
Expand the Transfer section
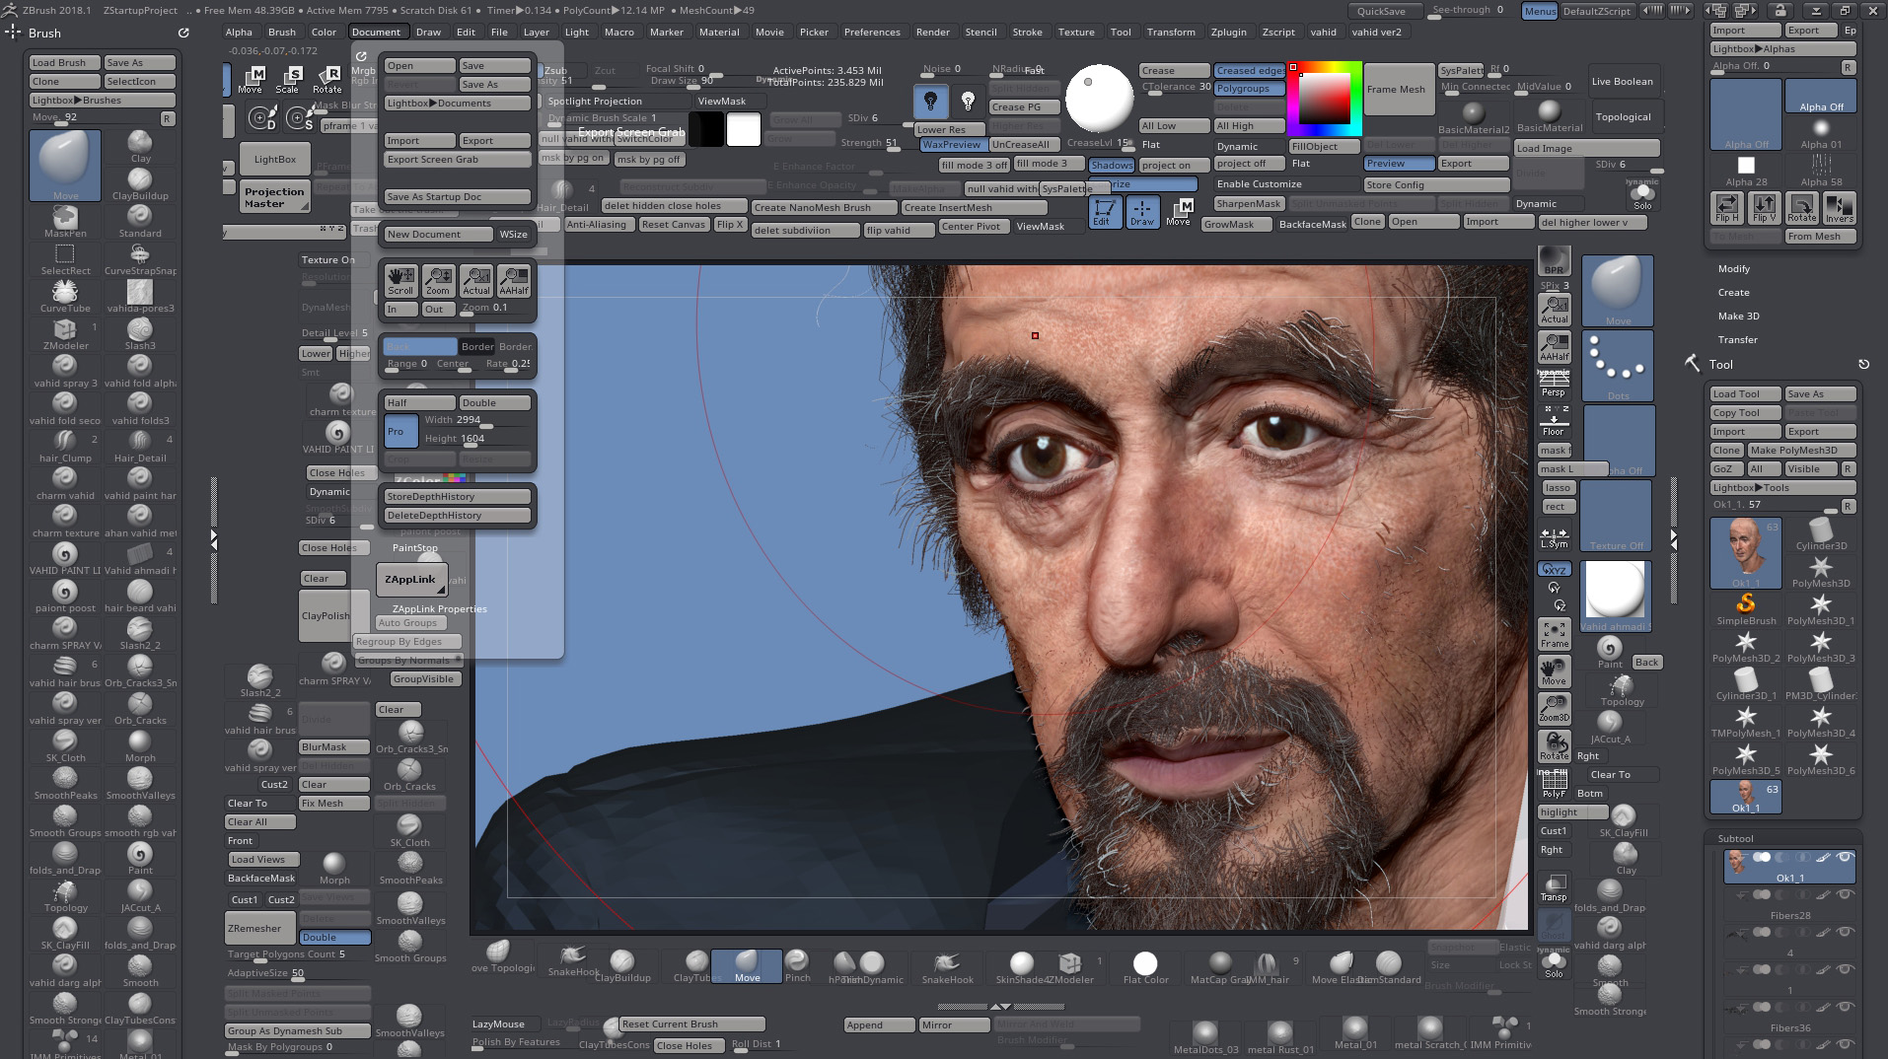click(x=1737, y=339)
